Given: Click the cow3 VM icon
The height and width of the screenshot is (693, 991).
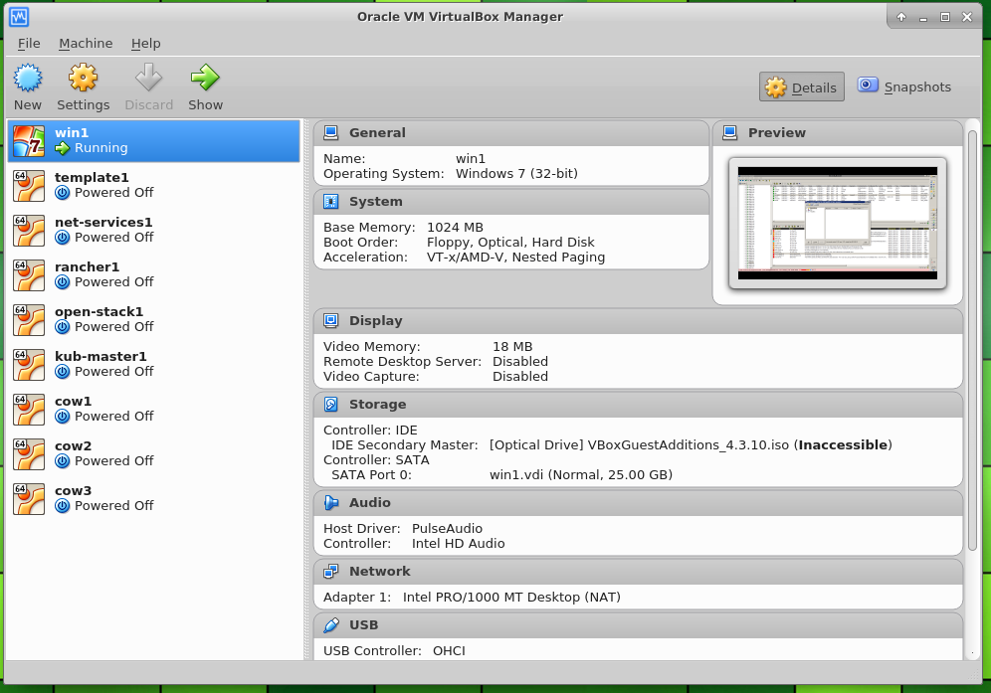Looking at the screenshot, I should pos(29,500).
